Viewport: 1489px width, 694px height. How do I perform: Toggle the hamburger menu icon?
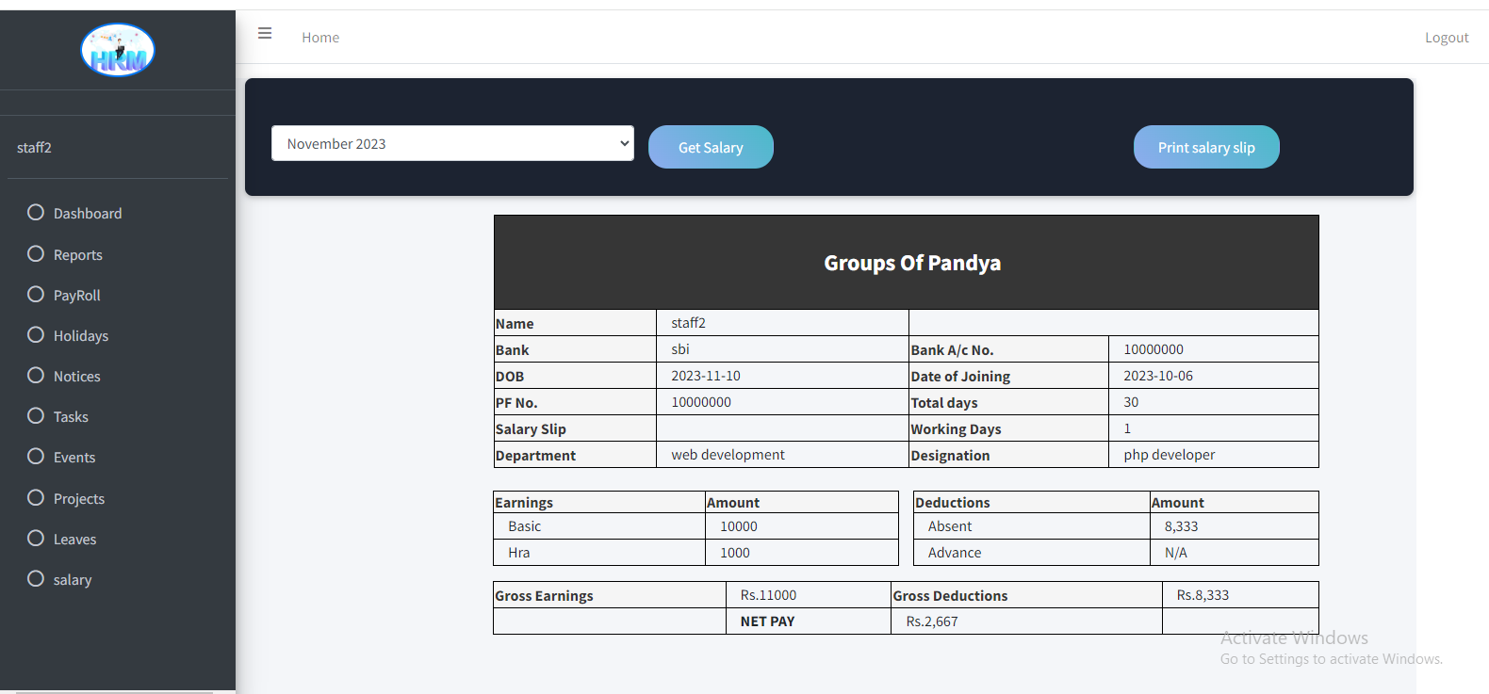[265, 34]
